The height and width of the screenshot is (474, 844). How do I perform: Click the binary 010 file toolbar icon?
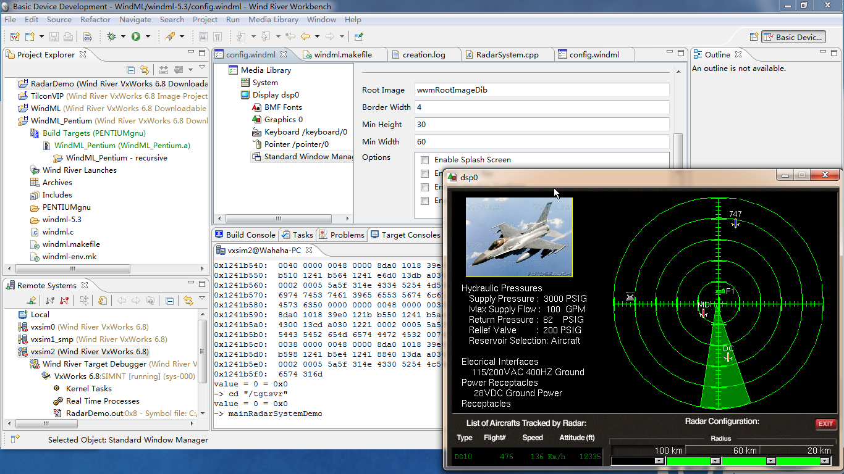tap(87, 36)
